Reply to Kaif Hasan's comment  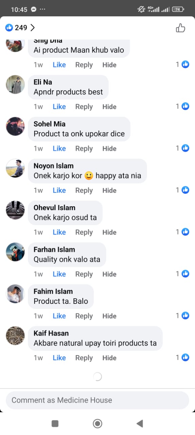pos(84,358)
